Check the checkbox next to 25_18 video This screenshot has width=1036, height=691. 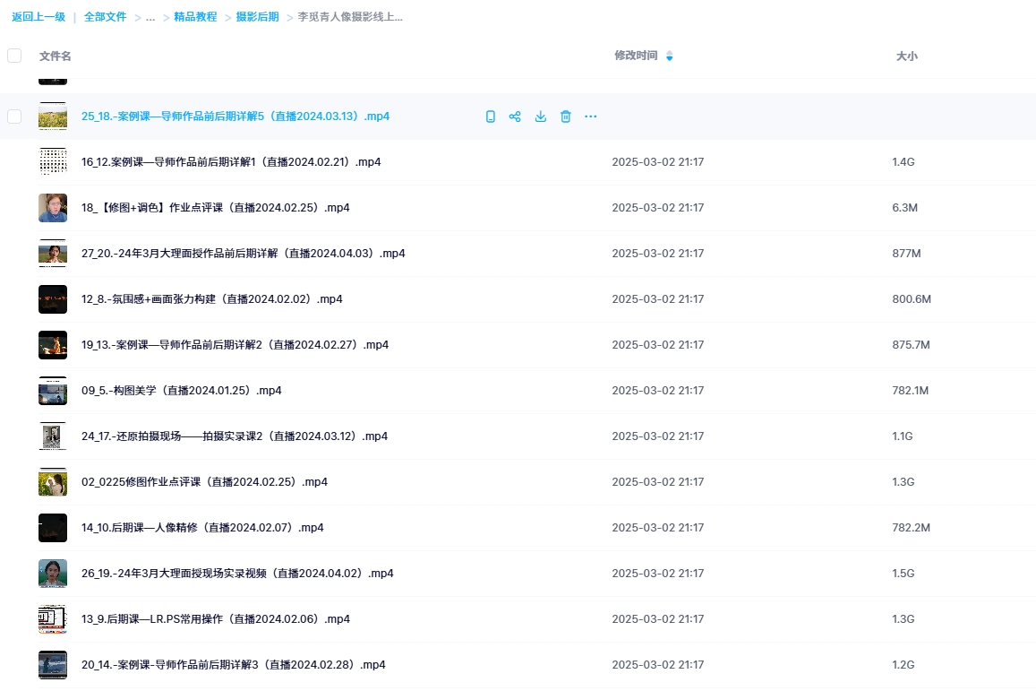coord(13,116)
